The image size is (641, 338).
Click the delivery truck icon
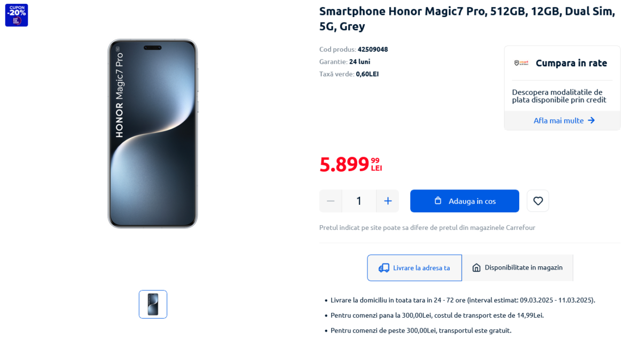tap(384, 268)
